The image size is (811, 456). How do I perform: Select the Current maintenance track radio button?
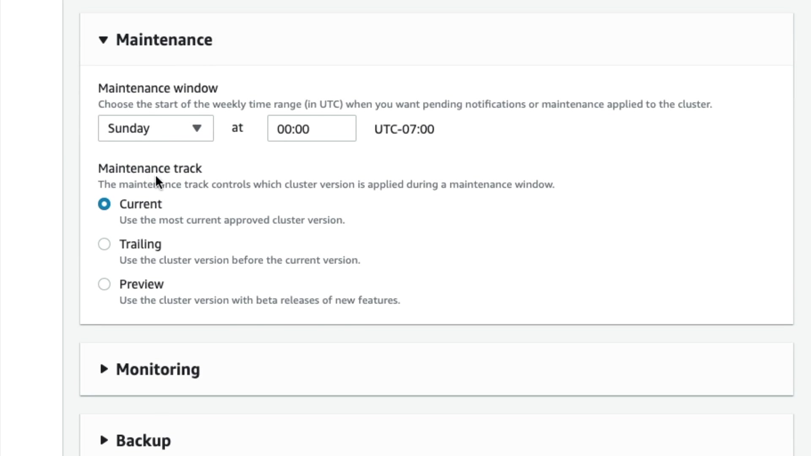[x=104, y=204]
